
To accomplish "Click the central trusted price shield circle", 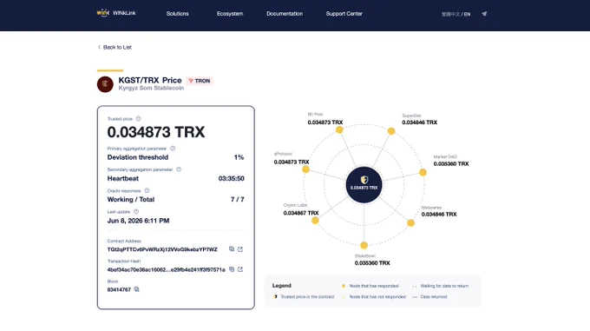I will point(364,184).
